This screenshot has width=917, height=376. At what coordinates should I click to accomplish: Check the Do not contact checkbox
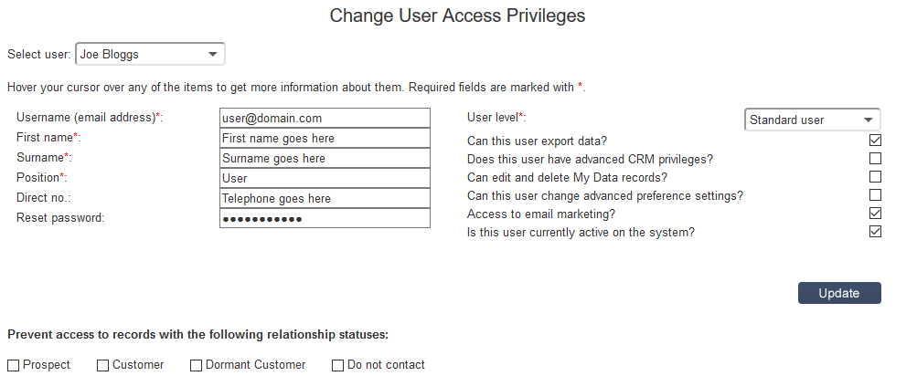coord(338,365)
